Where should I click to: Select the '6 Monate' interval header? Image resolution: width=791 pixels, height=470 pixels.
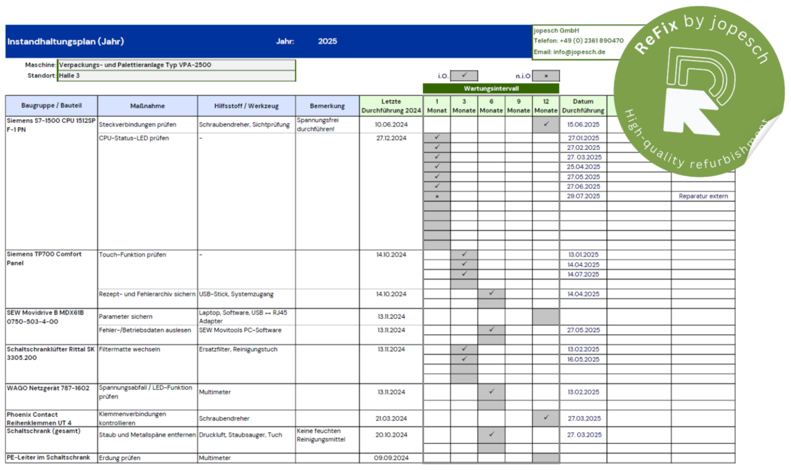point(491,106)
